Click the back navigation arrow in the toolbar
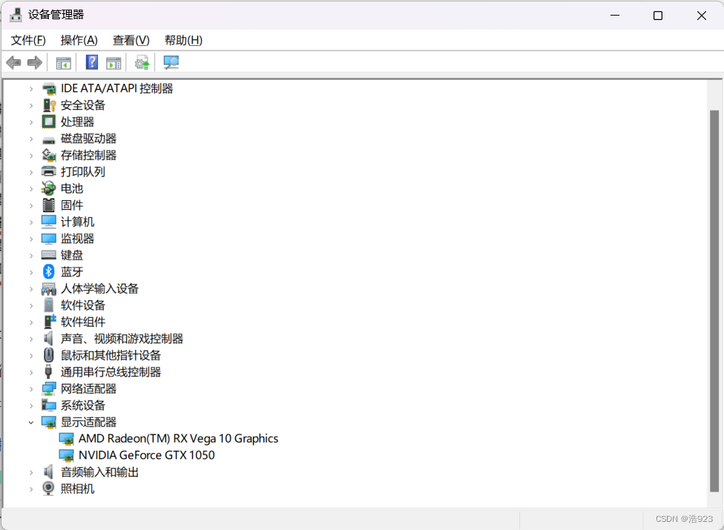This screenshot has width=724, height=530. coord(13,62)
